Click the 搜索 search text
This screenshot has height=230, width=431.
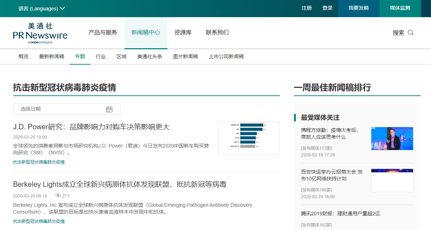(x=398, y=33)
